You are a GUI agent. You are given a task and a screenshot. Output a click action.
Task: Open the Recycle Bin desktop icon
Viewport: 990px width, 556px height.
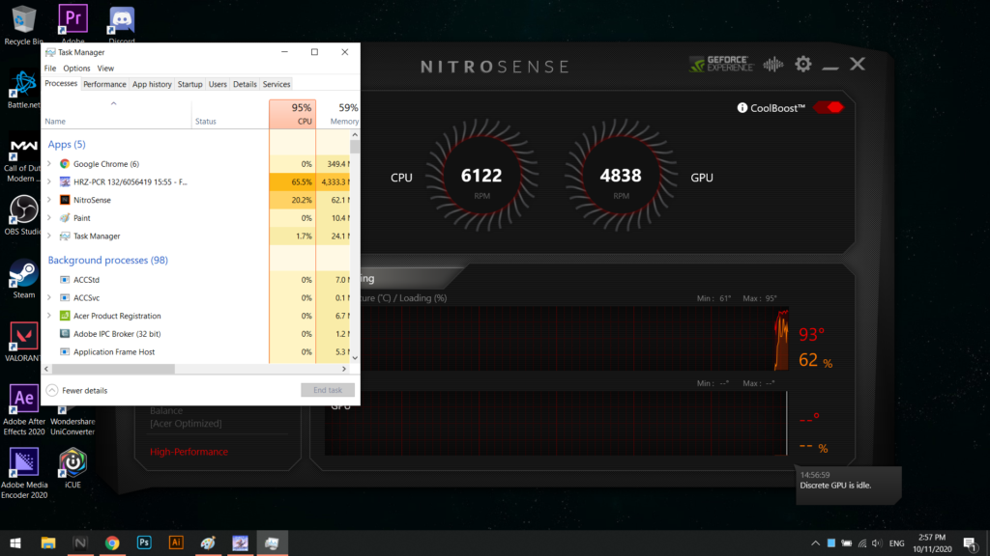click(23, 24)
